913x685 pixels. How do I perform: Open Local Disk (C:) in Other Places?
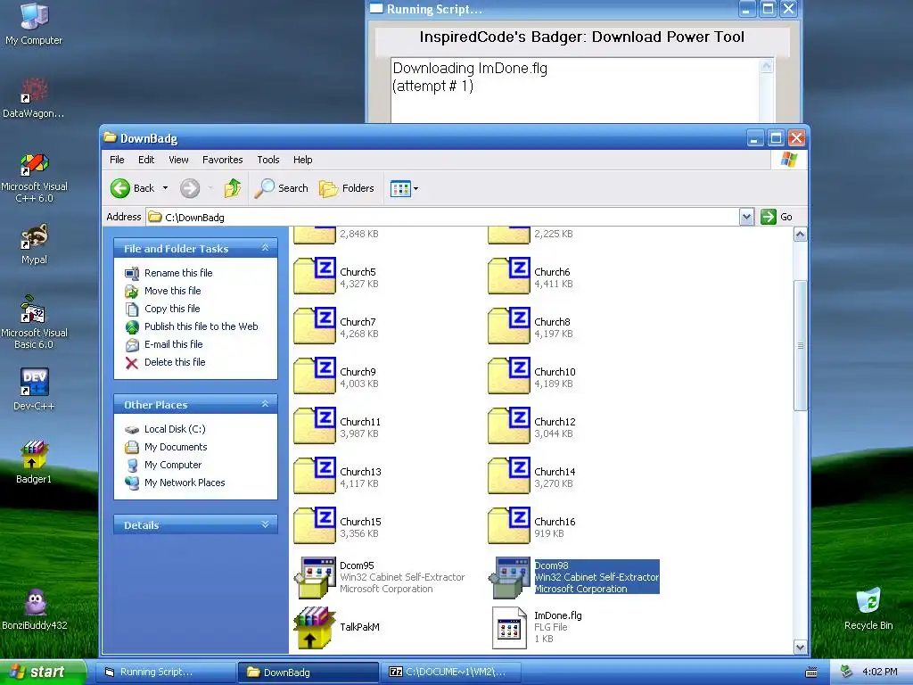175,429
